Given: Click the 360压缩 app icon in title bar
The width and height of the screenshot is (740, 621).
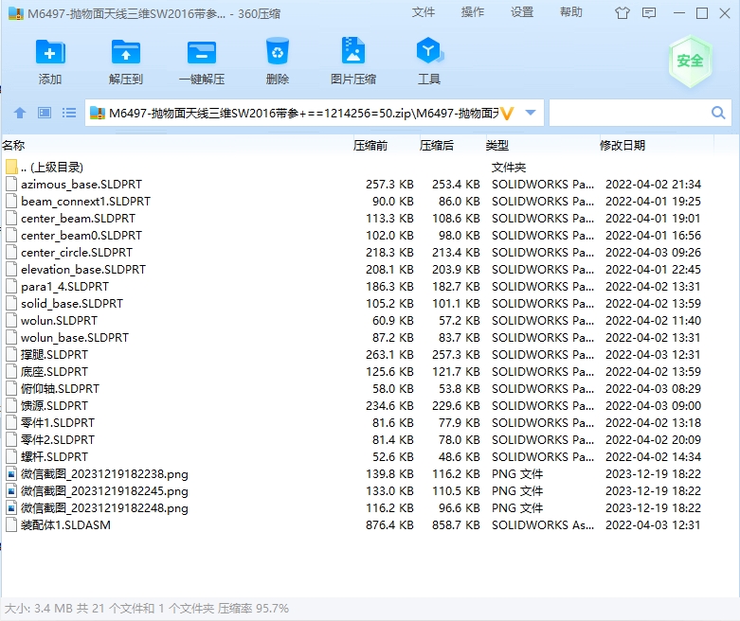Looking at the screenshot, I should tap(16, 13).
